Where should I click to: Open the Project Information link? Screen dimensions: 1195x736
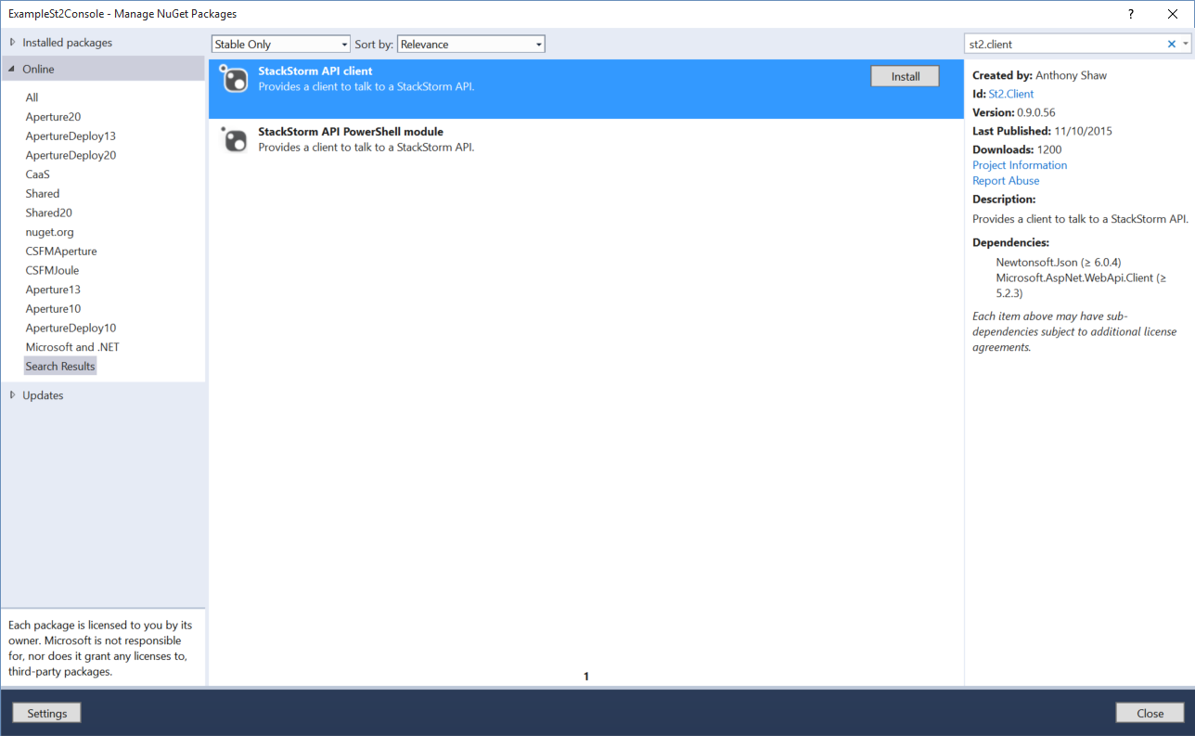point(1019,164)
